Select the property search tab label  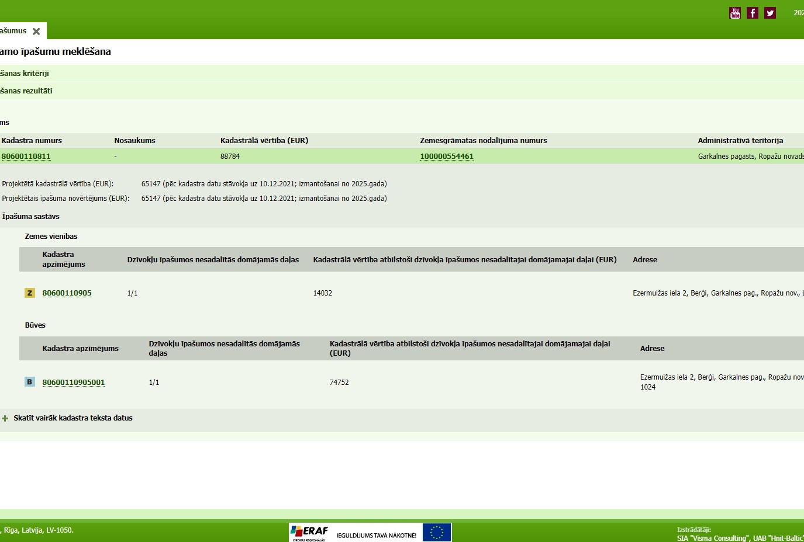13,31
